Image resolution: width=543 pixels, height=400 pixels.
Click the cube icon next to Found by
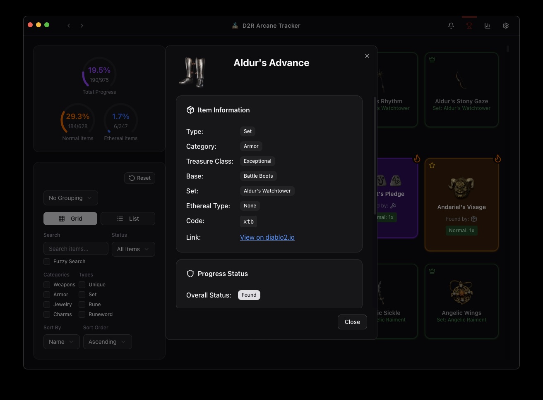pyautogui.click(x=474, y=219)
